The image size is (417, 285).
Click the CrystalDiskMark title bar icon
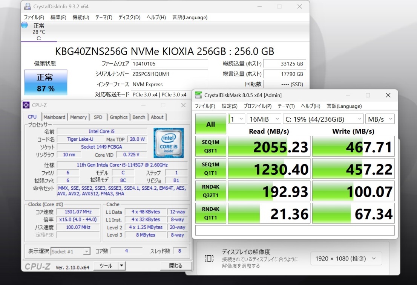(198, 95)
